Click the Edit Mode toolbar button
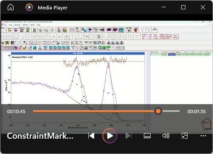 (x=176, y=37)
